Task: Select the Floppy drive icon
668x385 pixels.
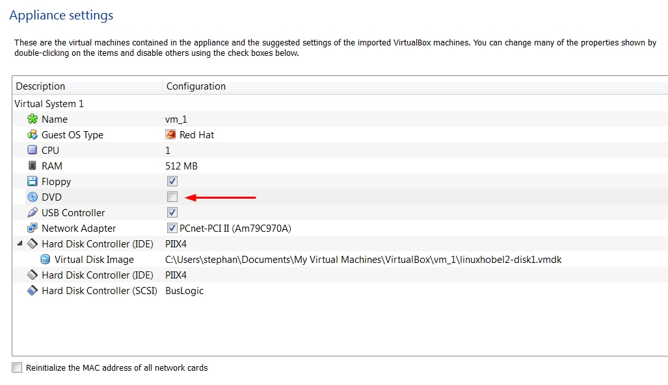Action: pyautogui.click(x=33, y=181)
